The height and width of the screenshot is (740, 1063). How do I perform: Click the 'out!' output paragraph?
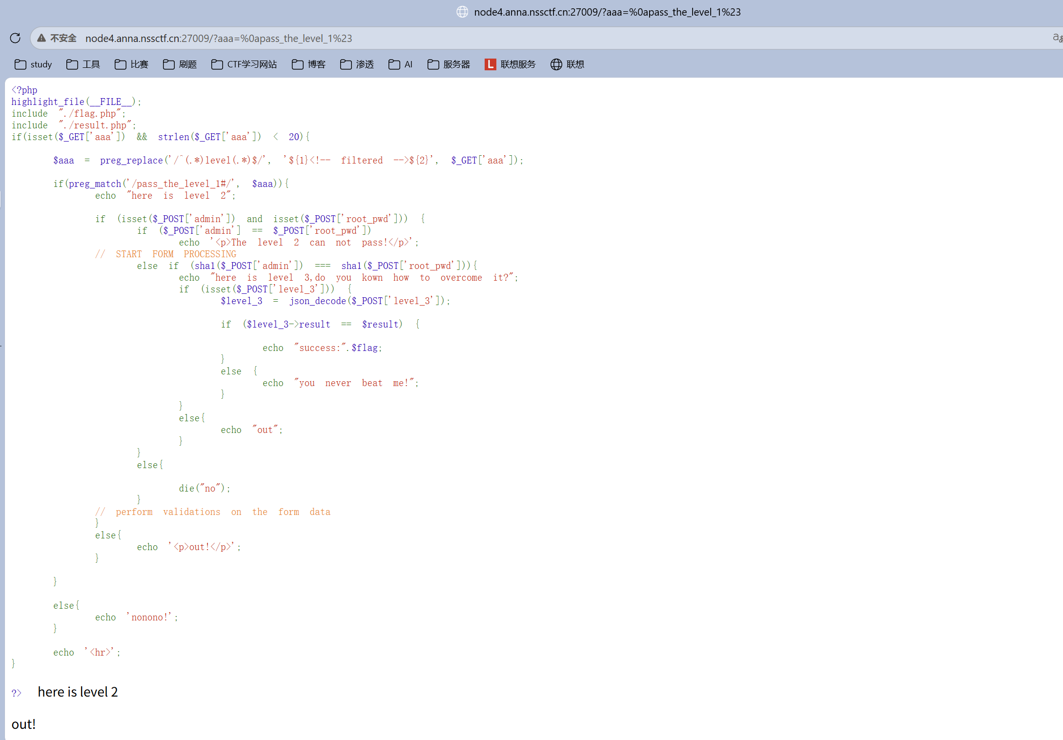[23, 724]
